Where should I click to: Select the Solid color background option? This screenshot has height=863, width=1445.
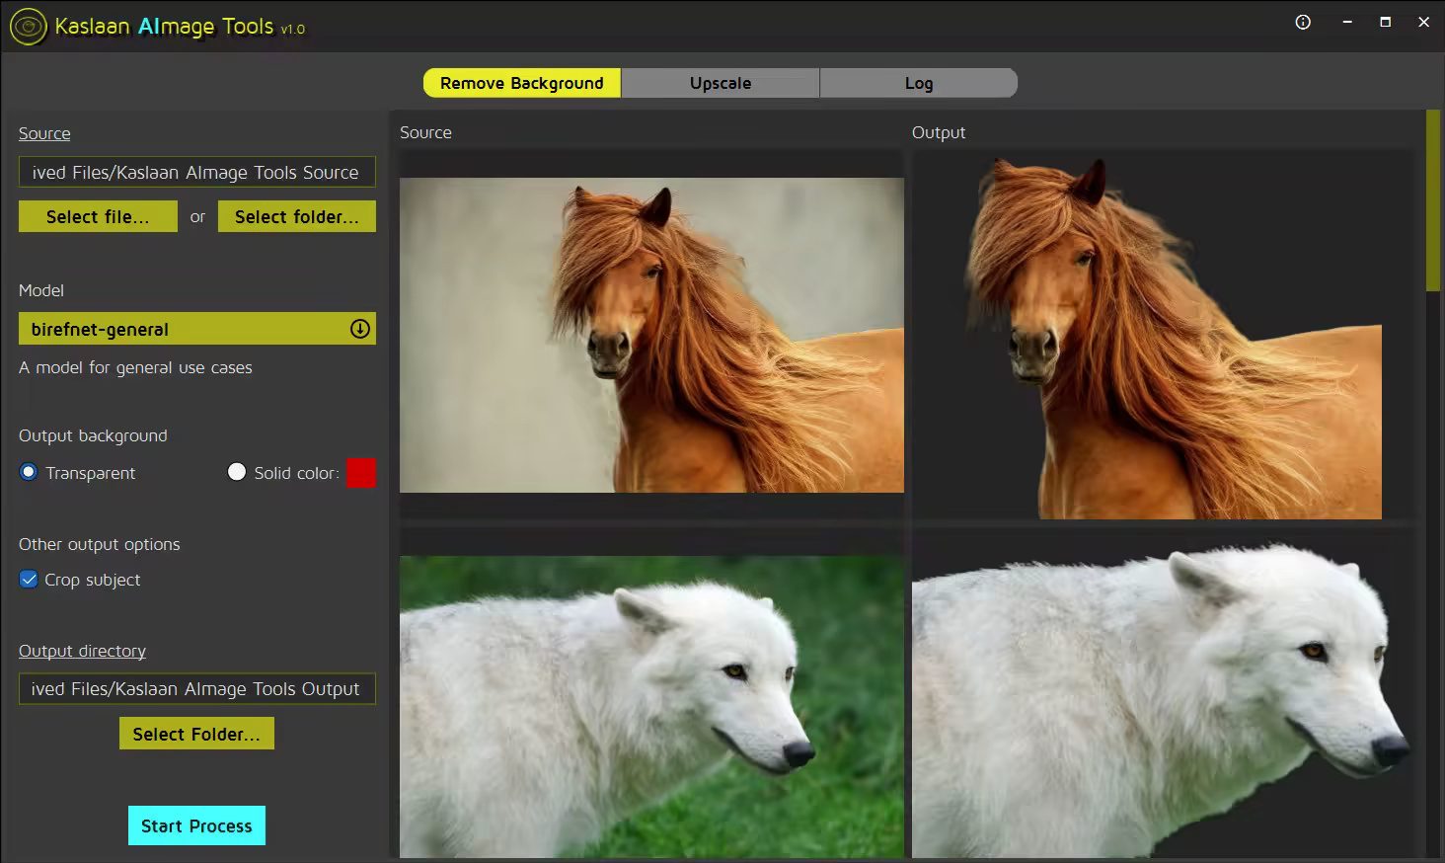237,472
